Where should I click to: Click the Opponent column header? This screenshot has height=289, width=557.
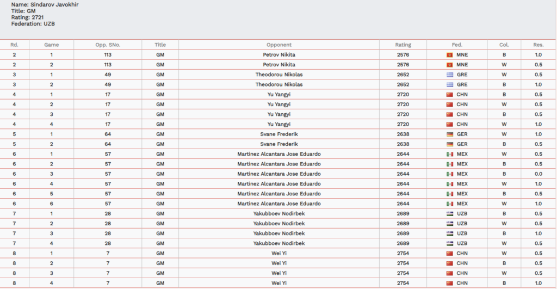coord(279,45)
